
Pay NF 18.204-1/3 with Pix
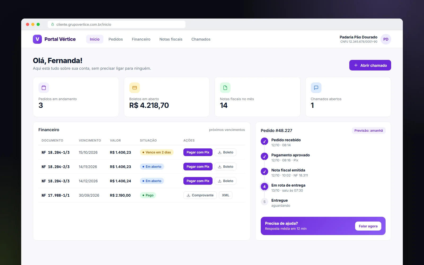[198, 152]
